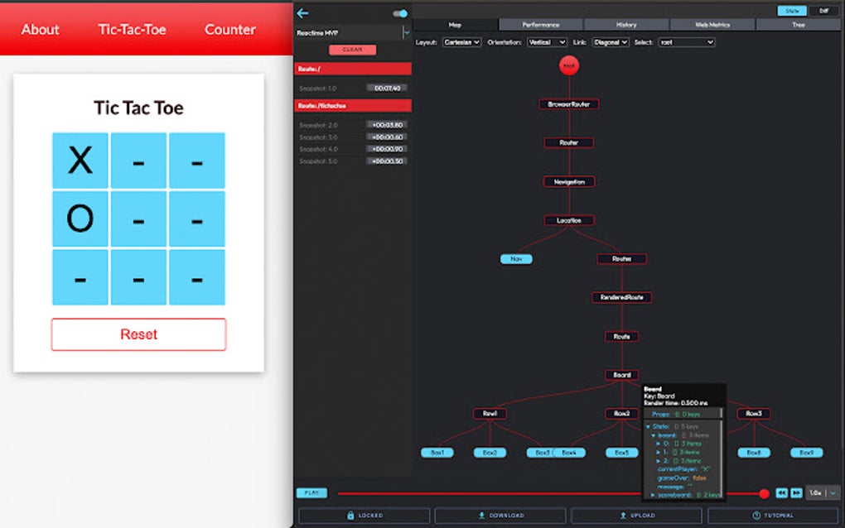This screenshot has height=528, width=845.
Task: Click the lock icon on Locked button
Action: click(x=350, y=516)
